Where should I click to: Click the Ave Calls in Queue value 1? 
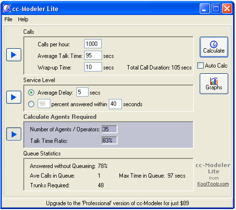99,176
